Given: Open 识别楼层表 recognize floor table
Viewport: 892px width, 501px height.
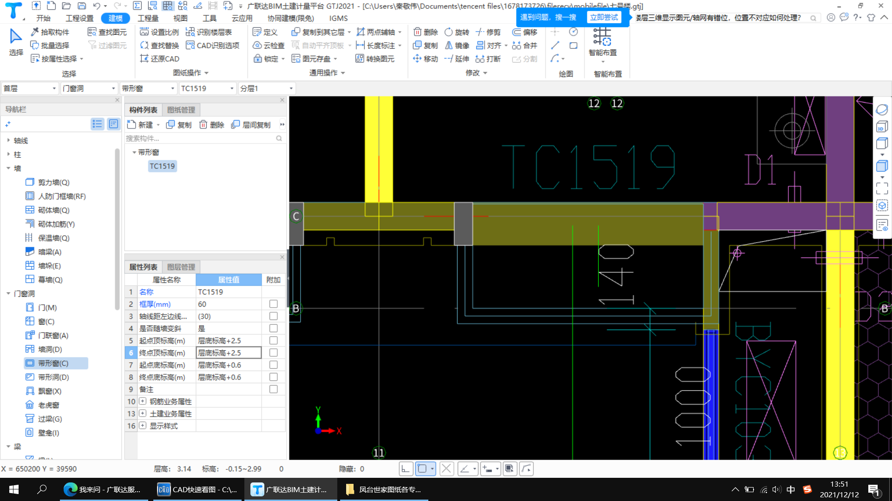Looking at the screenshot, I should click(209, 32).
